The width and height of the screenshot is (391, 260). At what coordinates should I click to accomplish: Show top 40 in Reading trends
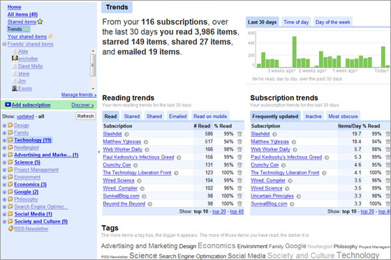click(237, 211)
